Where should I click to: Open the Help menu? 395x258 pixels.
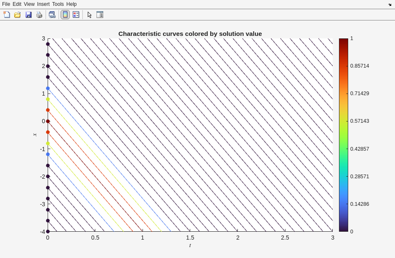point(71,4)
